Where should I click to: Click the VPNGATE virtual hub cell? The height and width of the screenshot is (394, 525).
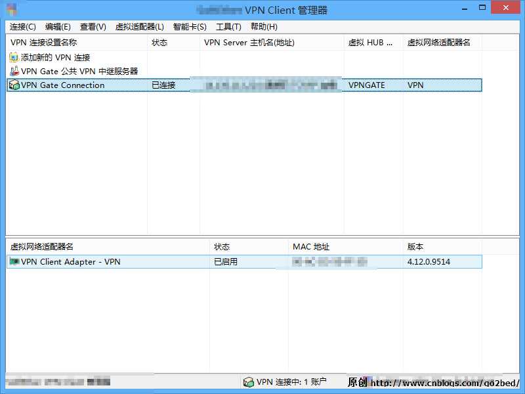pos(367,85)
